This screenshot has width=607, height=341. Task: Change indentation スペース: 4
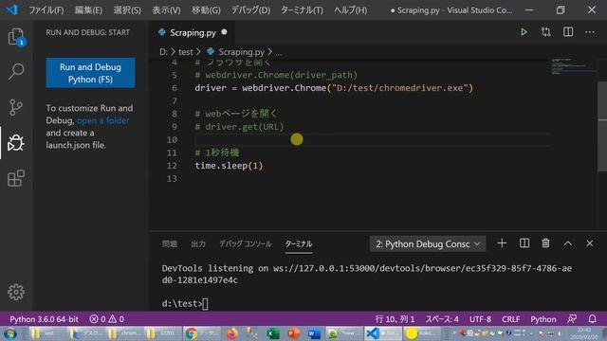coord(442,319)
